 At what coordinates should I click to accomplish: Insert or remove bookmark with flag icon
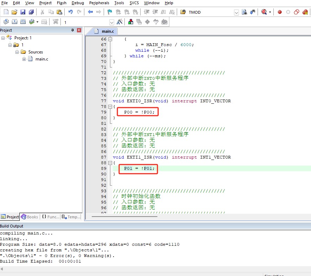(x=110, y=12)
